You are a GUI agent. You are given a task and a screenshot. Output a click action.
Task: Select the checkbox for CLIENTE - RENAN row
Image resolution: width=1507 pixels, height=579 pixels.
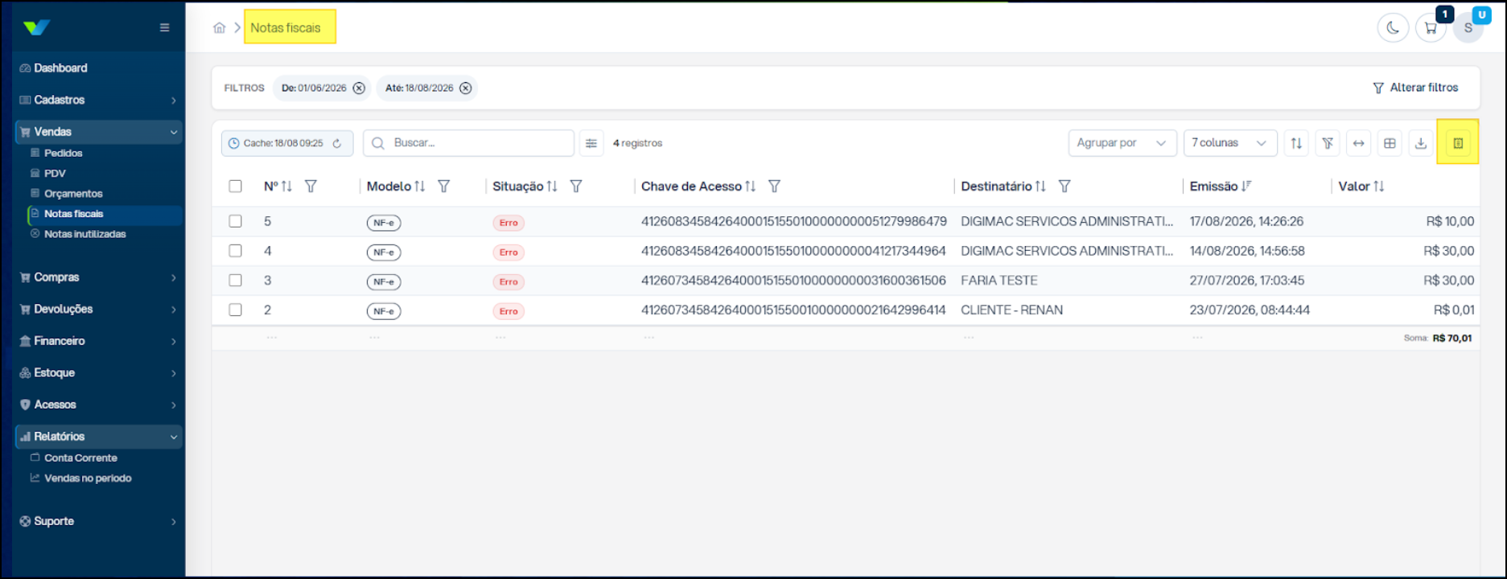[x=235, y=310]
